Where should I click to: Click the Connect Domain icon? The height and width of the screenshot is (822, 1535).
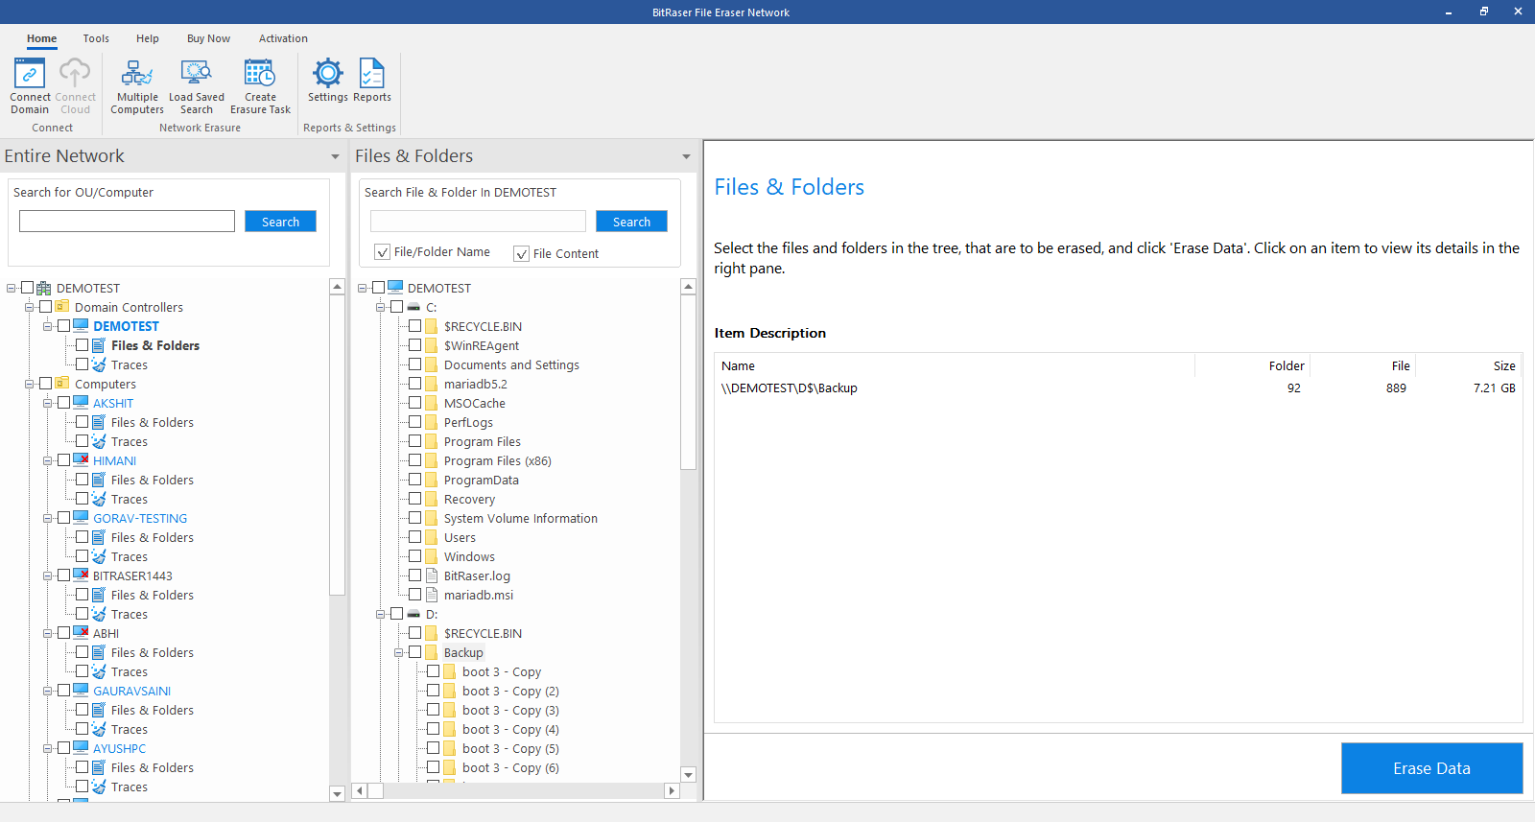[30, 73]
